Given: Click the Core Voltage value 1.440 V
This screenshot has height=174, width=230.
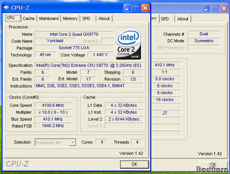Looking at the screenshot, I should pos(100,55).
